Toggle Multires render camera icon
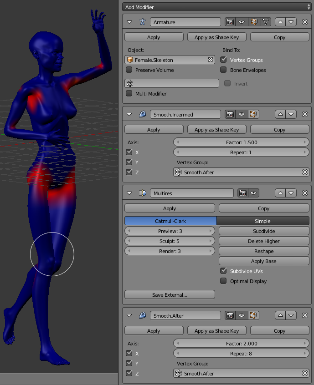Screen dimensions: 314x385 [242, 193]
